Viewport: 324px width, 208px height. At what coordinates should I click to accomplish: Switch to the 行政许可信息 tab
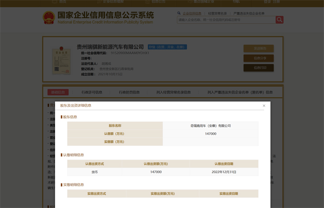pos(92,92)
